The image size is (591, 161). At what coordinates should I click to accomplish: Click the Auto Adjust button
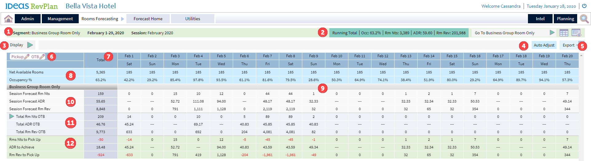[544, 45]
